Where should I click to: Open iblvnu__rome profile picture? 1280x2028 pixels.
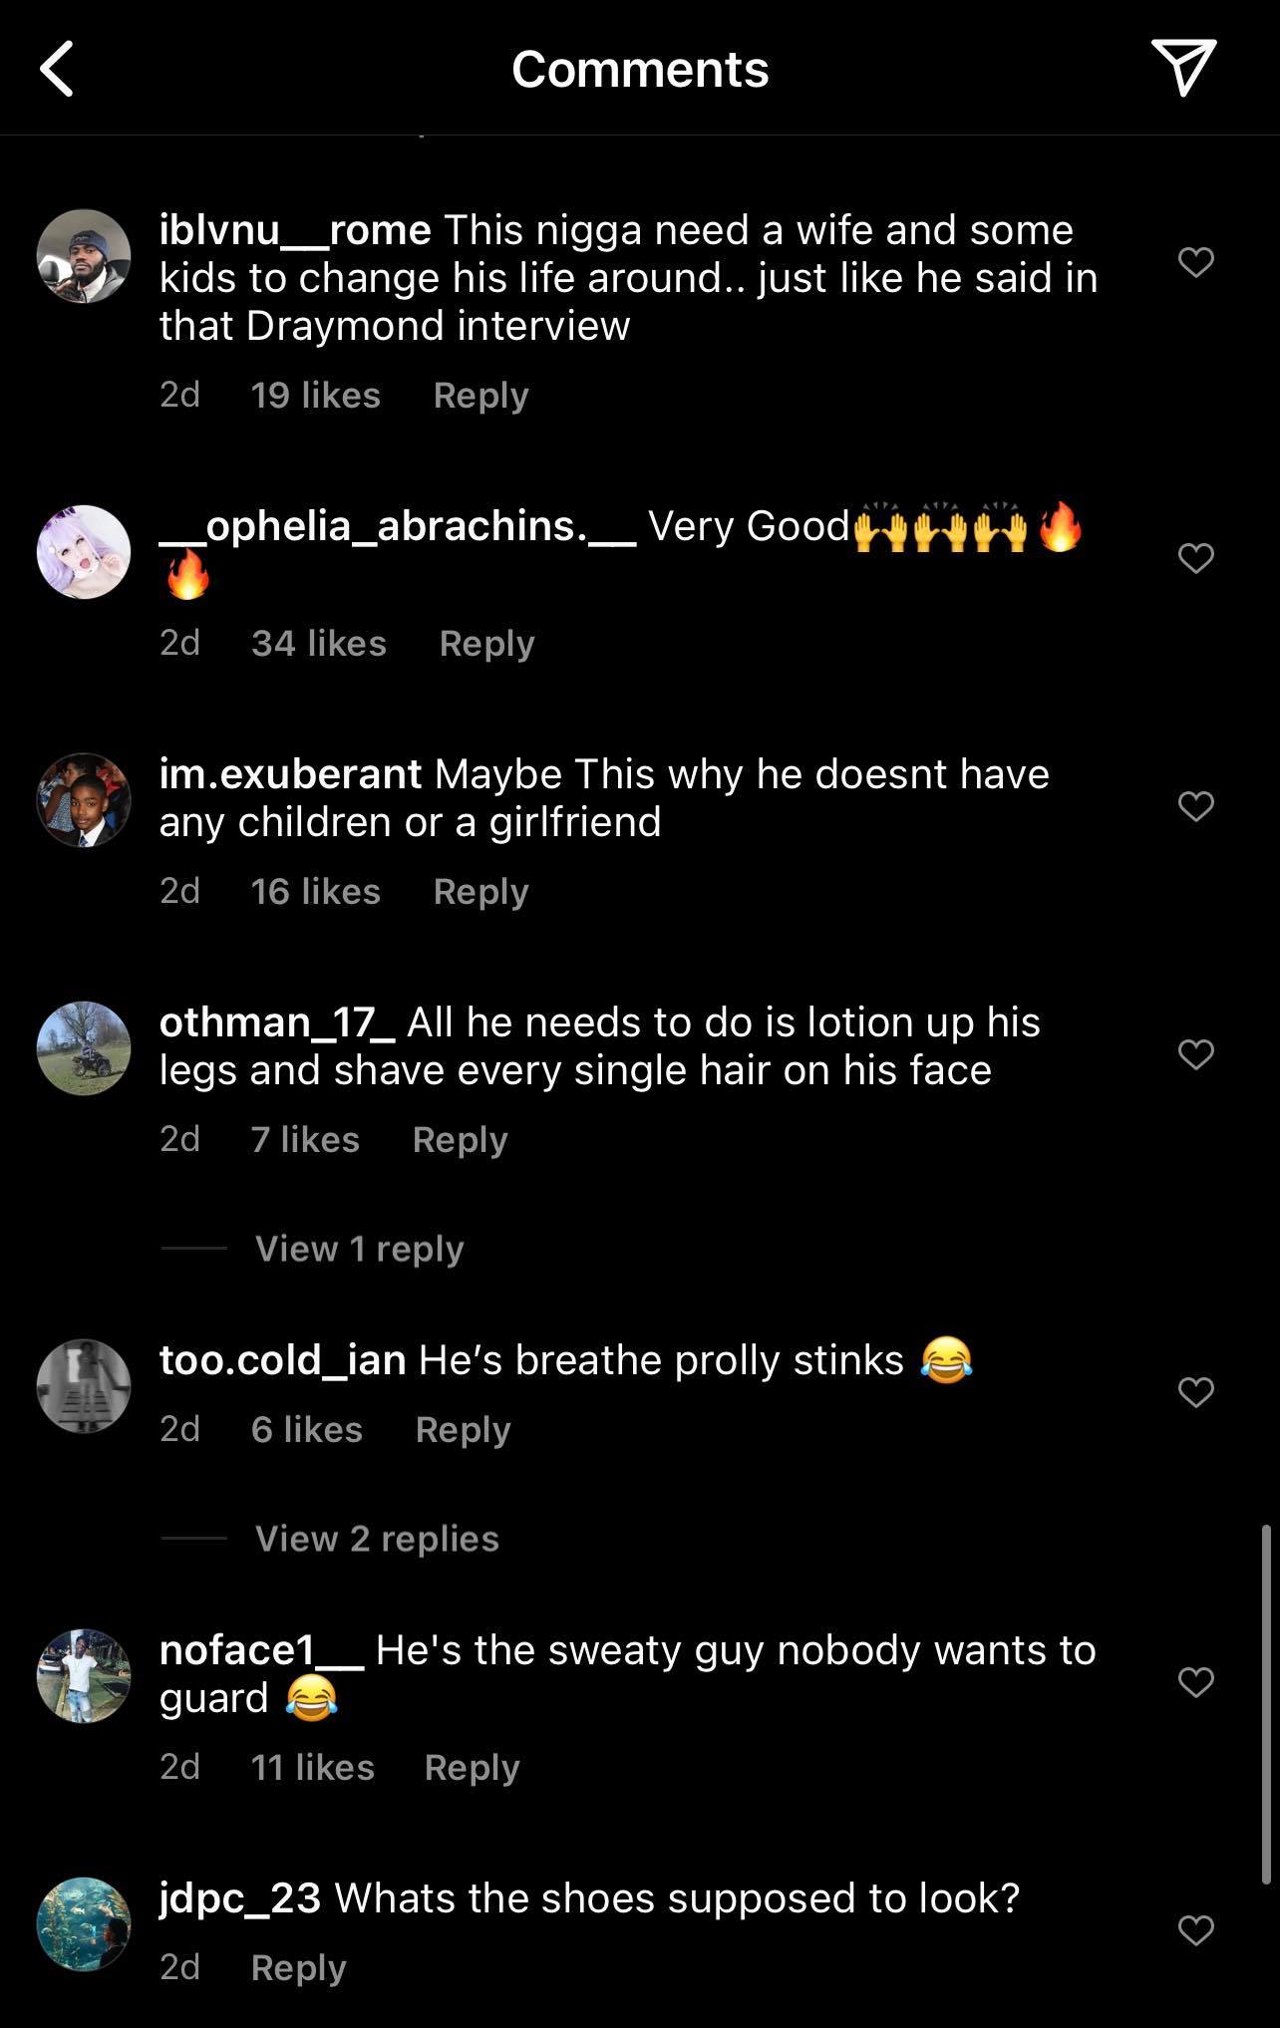point(84,256)
